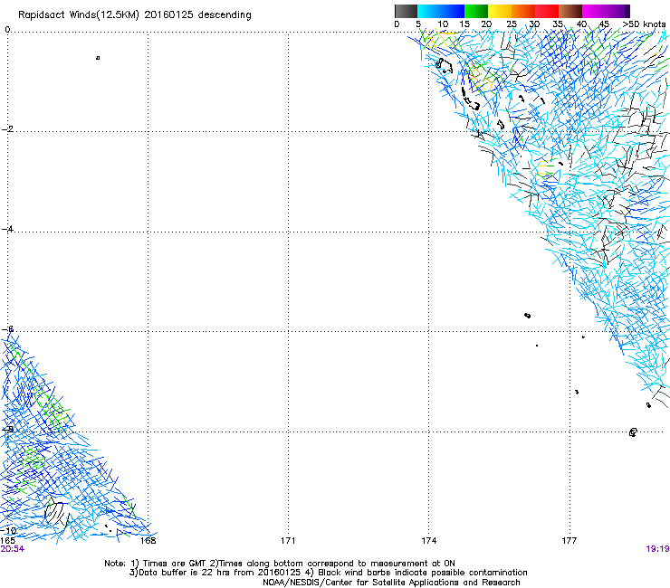Click the gray 0-5 knots color segment
The image size is (670, 588).
(x=406, y=11)
